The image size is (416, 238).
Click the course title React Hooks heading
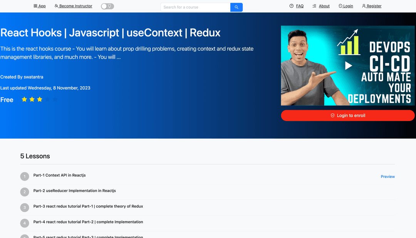click(x=111, y=33)
